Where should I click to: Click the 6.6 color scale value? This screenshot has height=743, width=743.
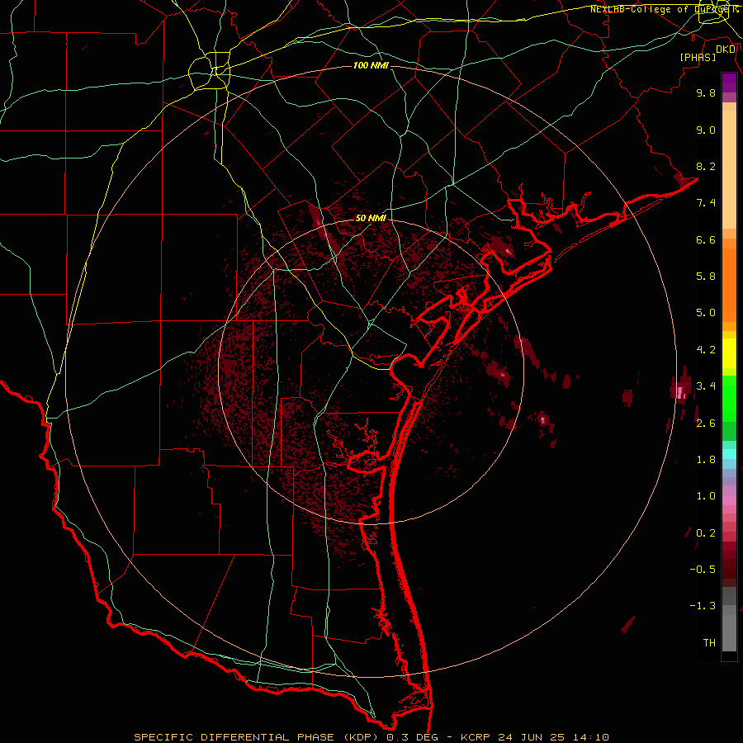point(706,239)
